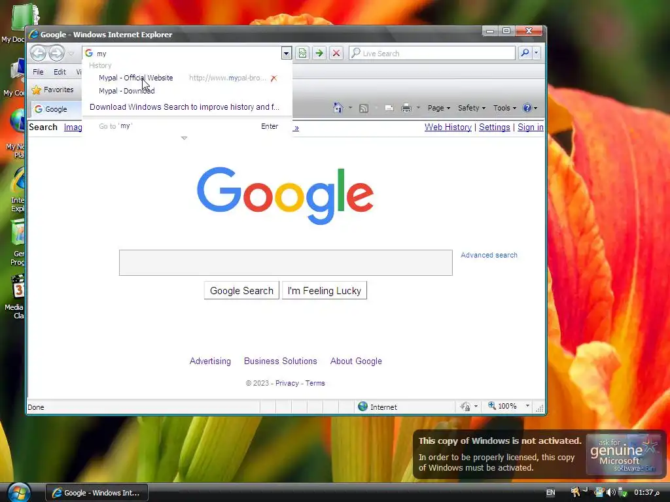The width and height of the screenshot is (670, 502).
Task: Click the Privacy footer link
Action: click(x=287, y=383)
